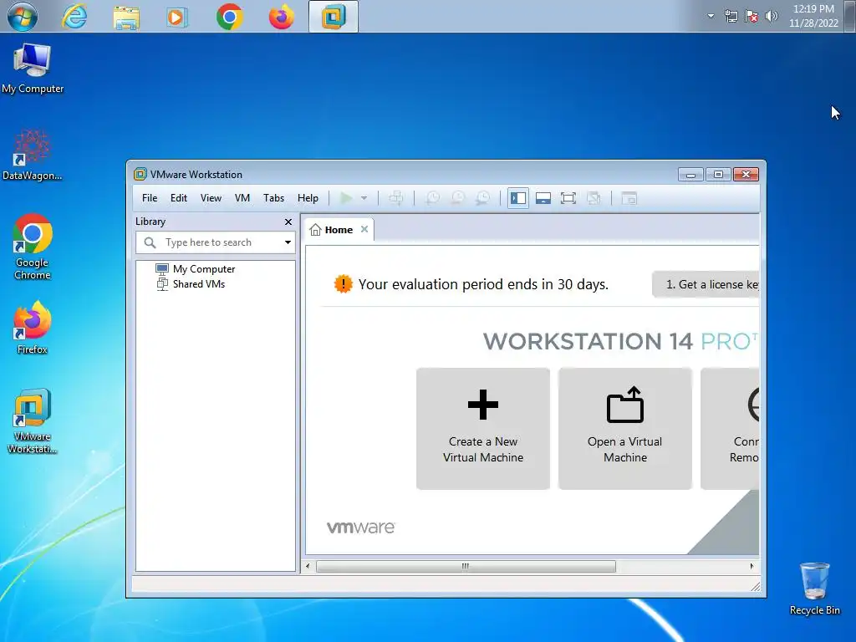Click Open a Virtual Machine tile

coord(625,429)
